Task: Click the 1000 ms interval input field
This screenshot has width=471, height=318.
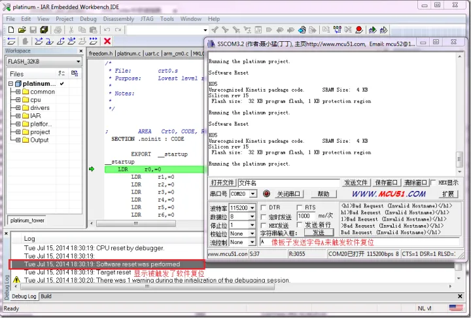Action: [x=305, y=216]
